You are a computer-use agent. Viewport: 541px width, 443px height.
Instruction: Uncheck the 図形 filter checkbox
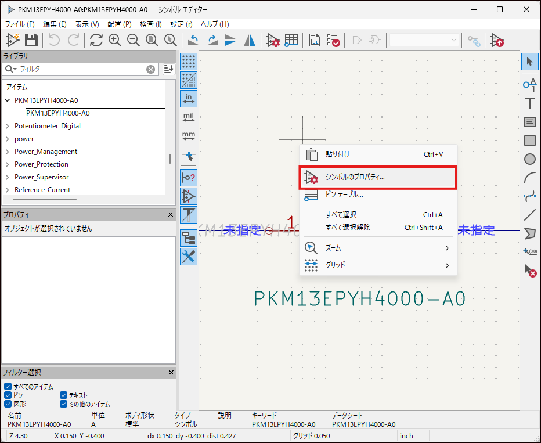tap(8, 404)
